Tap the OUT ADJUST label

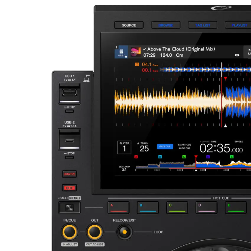point(94,244)
